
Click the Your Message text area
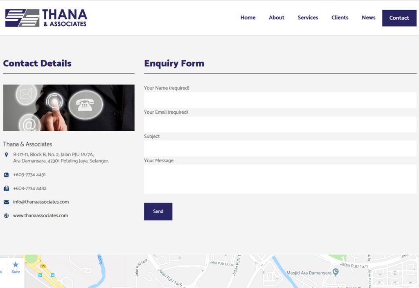coord(280,179)
